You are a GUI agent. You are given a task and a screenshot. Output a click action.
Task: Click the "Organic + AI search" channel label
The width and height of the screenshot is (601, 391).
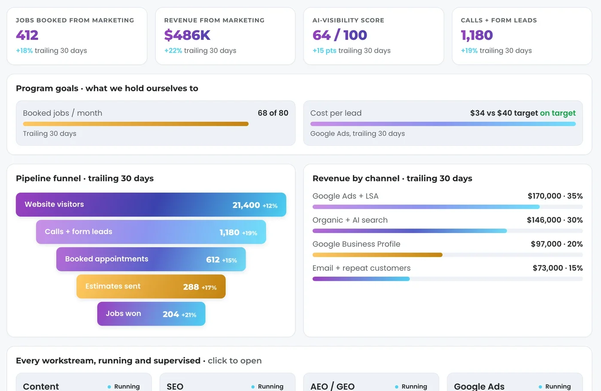tap(350, 220)
